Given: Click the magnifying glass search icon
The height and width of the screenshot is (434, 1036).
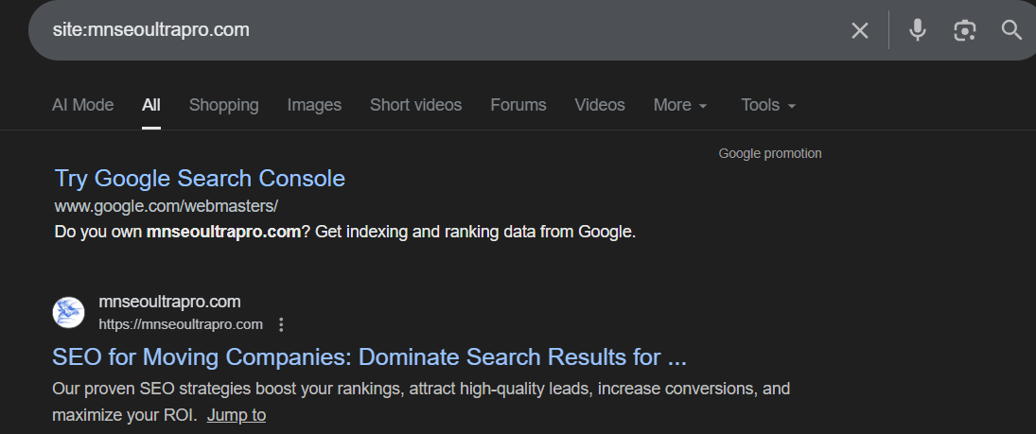Looking at the screenshot, I should pyautogui.click(x=1011, y=30).
